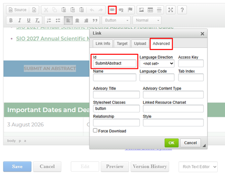Click the Link chain icon
This screenshot has width=225, height=177.
(112, 10)
